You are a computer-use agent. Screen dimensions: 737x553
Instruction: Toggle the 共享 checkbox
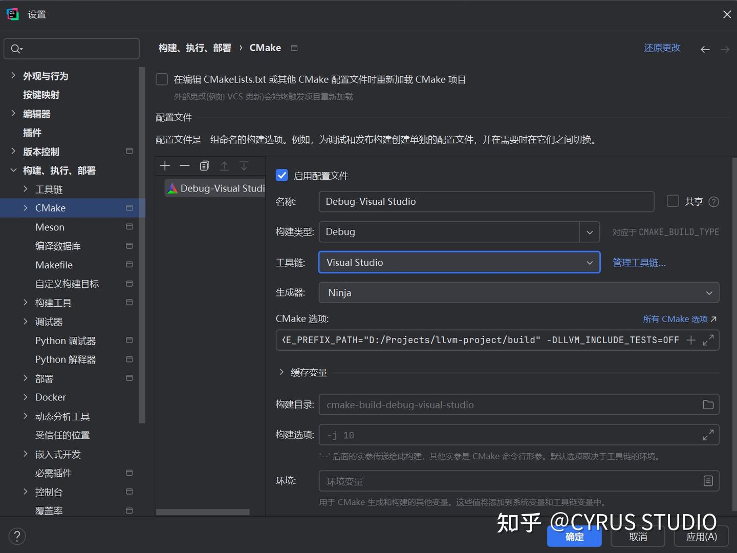point(673,201)
